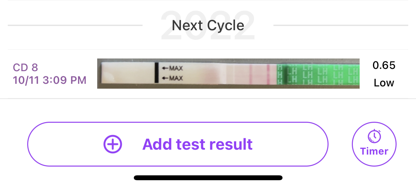Click the plus circle icon

(x=113, y=144)
